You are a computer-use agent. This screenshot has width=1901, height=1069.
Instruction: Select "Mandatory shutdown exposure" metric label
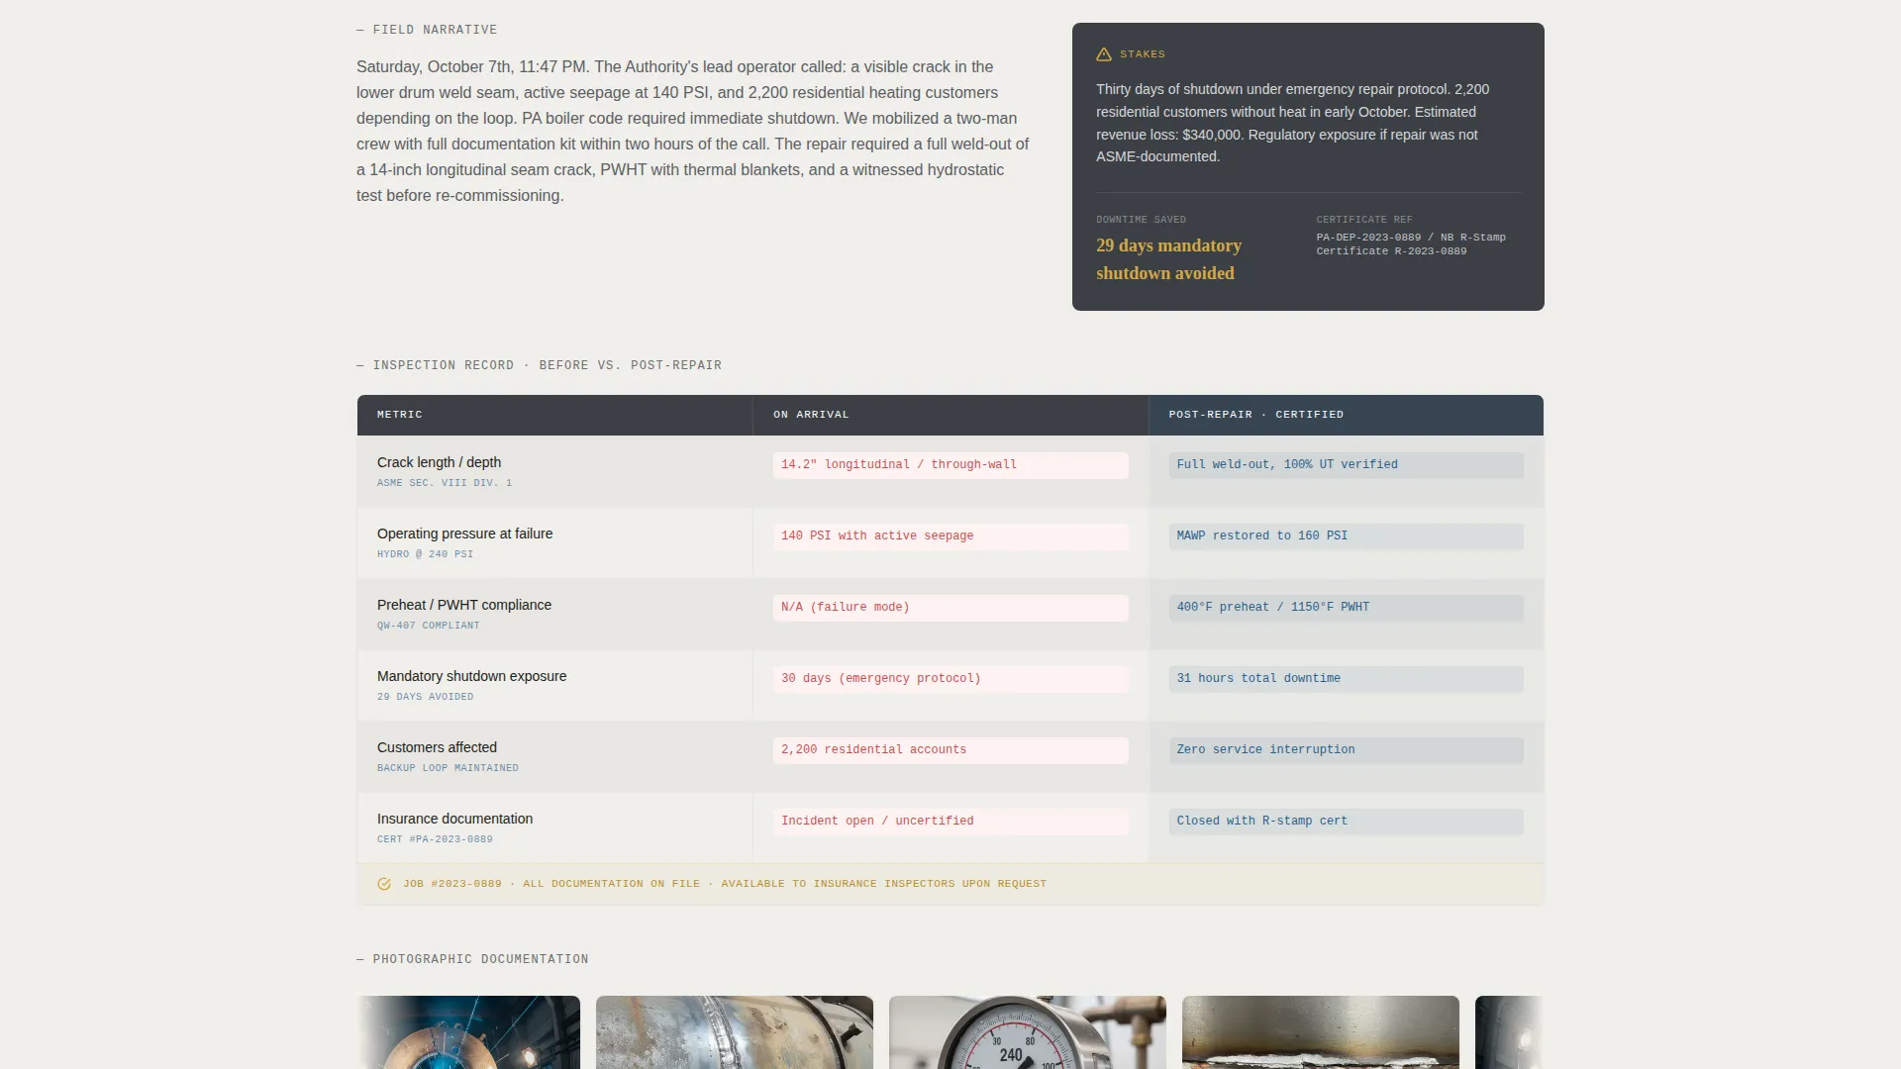471,676
